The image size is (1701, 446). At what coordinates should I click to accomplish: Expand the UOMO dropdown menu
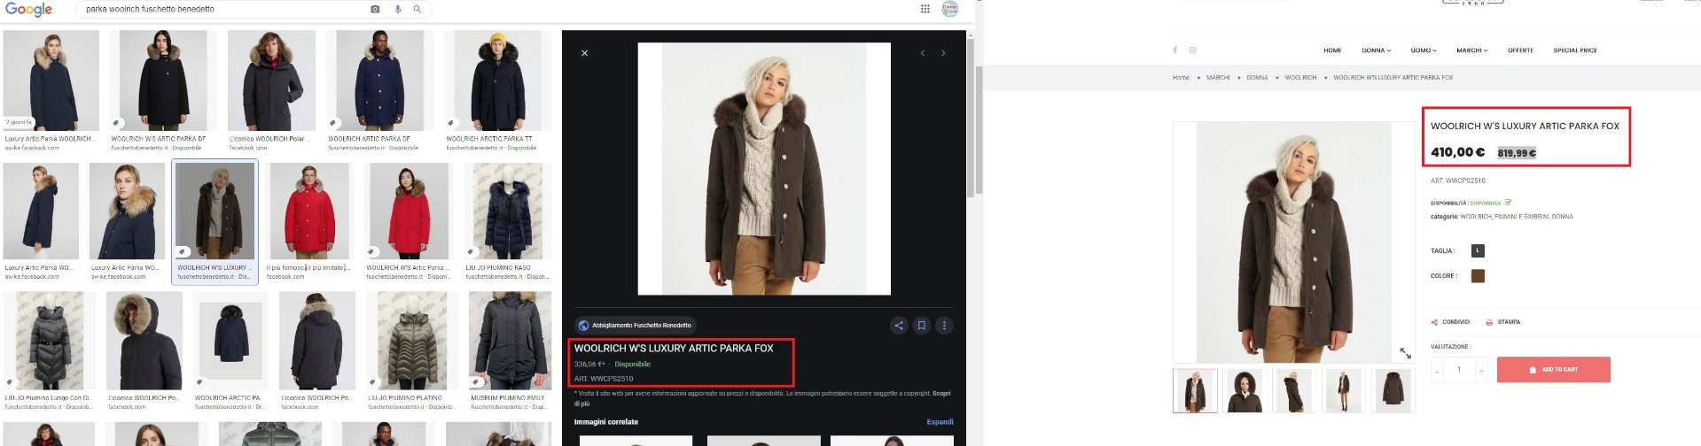[1424, 50]
